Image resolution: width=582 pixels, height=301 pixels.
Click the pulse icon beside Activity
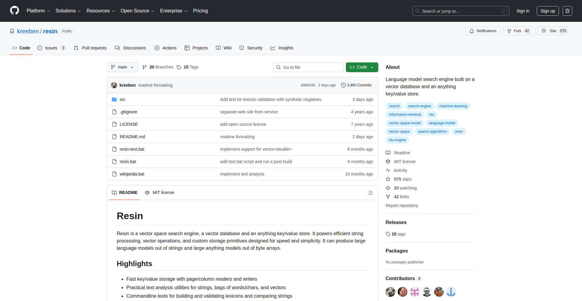click(388, 170)
